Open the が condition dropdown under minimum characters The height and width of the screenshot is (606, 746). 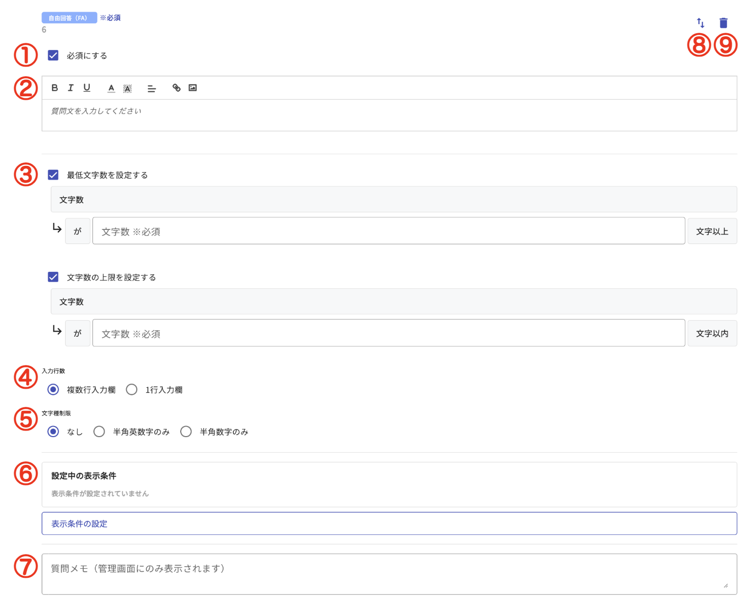coord(77,230)
